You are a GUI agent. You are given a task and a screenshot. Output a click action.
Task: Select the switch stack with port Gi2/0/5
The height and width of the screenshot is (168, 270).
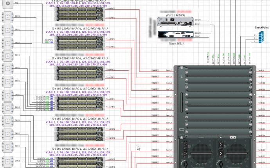[x=79, y=43]
